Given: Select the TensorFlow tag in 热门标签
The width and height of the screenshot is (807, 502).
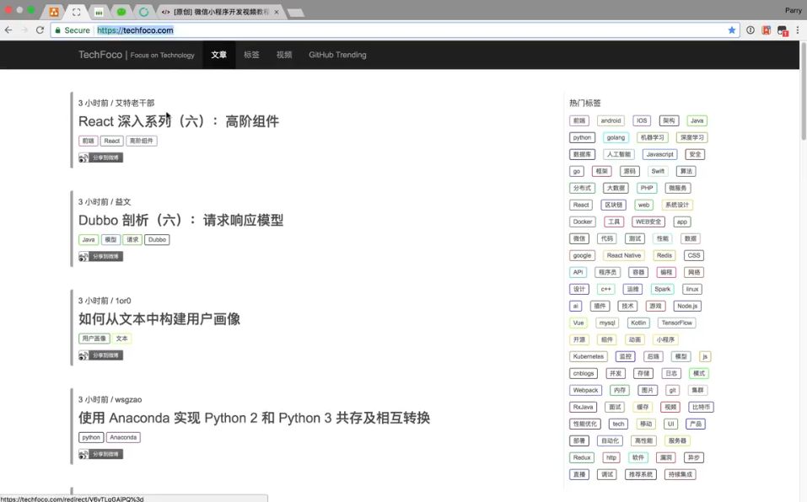Looking at the screenshot, I should tap(677, 323).
